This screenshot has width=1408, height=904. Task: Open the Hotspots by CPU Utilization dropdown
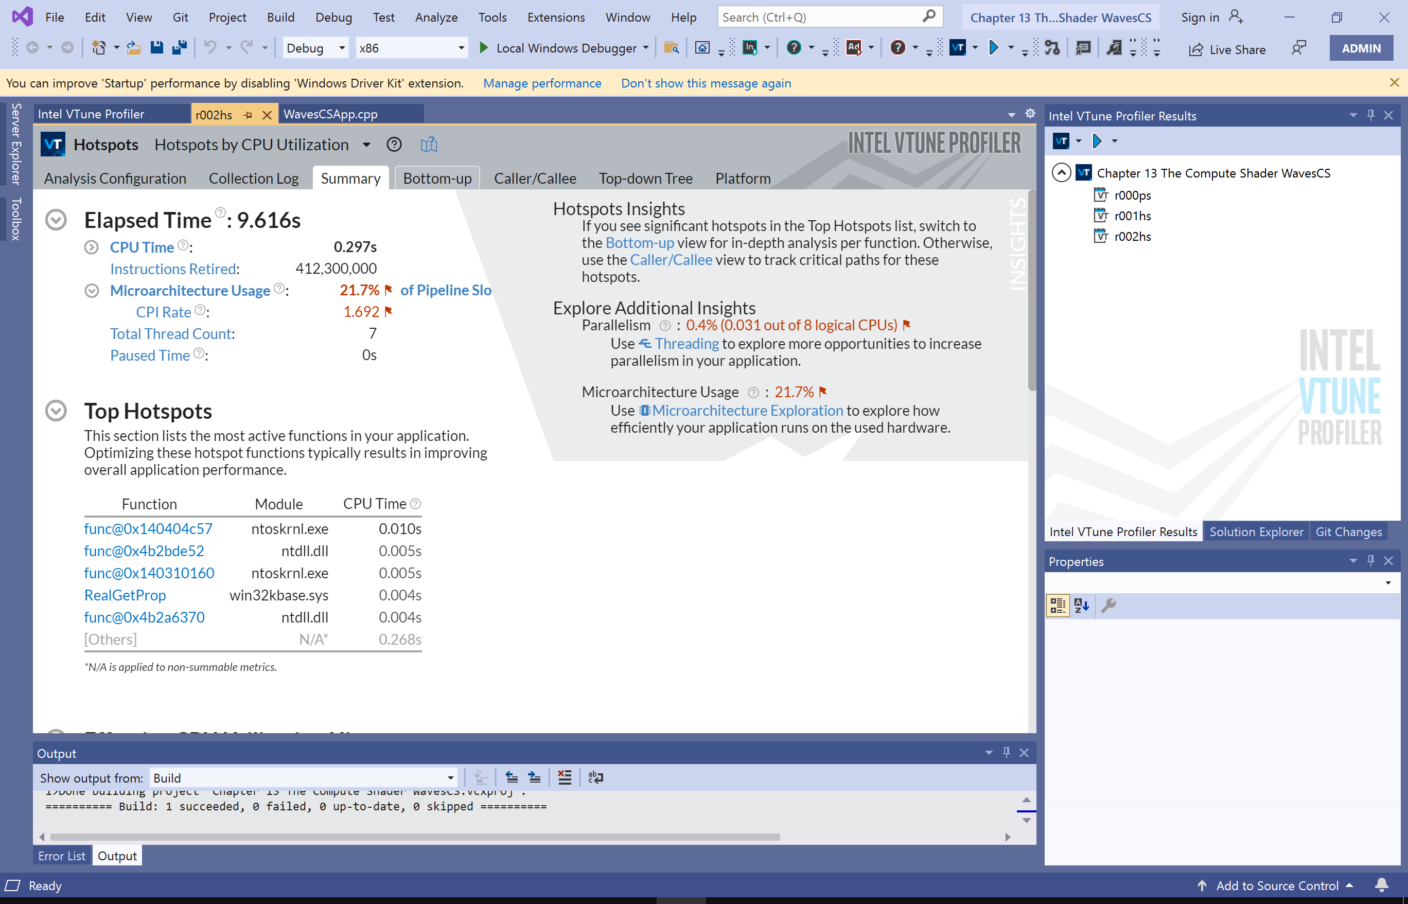click(x=366, y=145)
